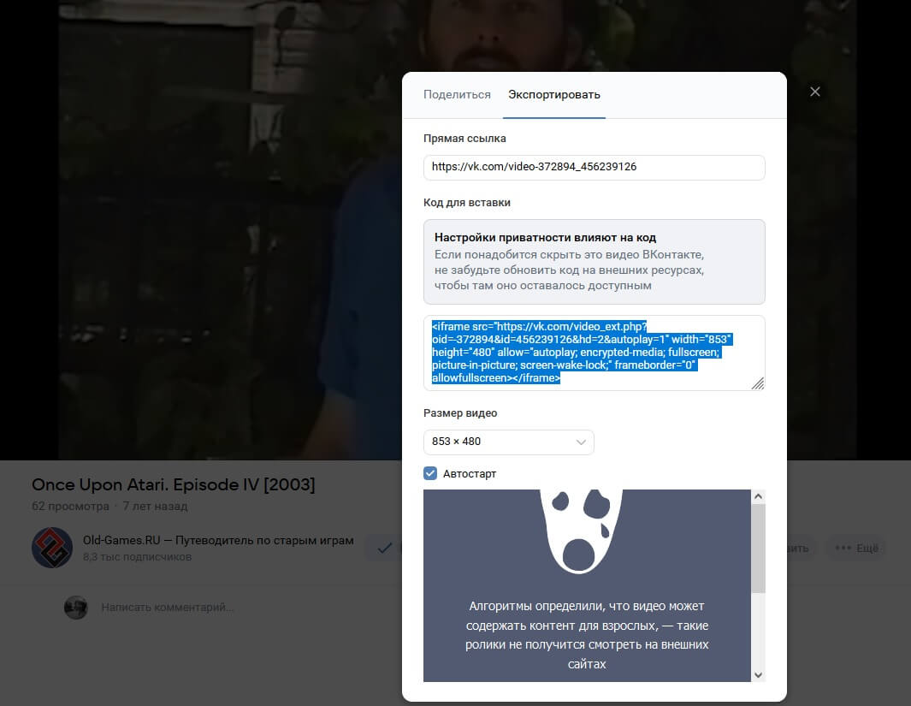Click the Написать комментарий field
The height and width of the screenshot is (706, 911).
[168, 608]
